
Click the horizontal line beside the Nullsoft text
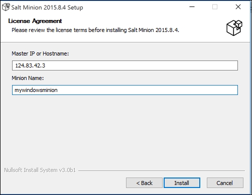point(162,170)
